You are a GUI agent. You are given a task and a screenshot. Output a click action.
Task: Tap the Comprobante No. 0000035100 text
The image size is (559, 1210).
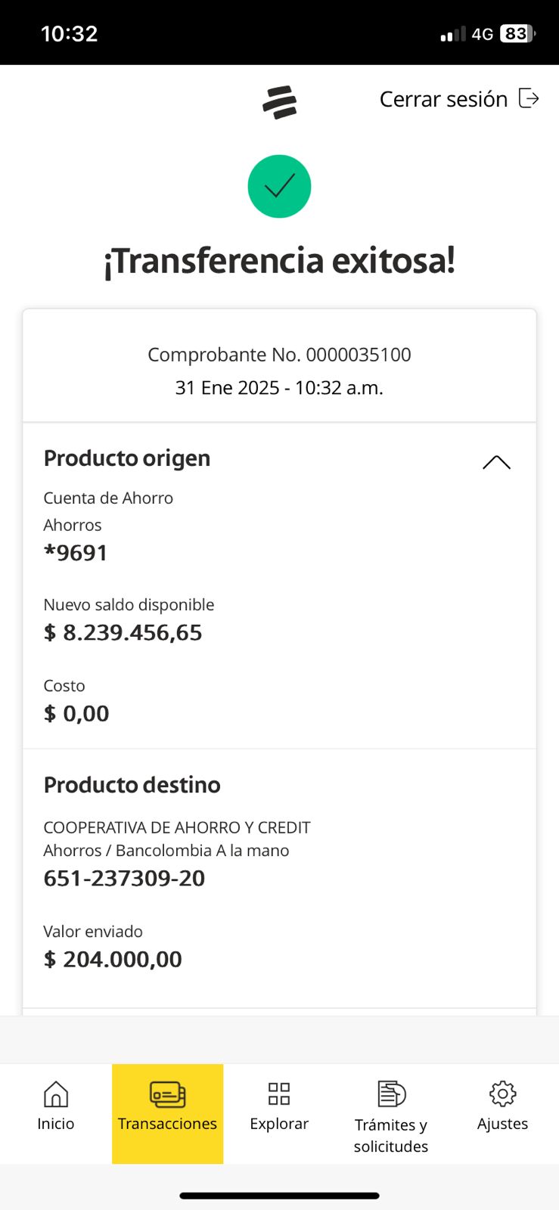tap(279, 355)
